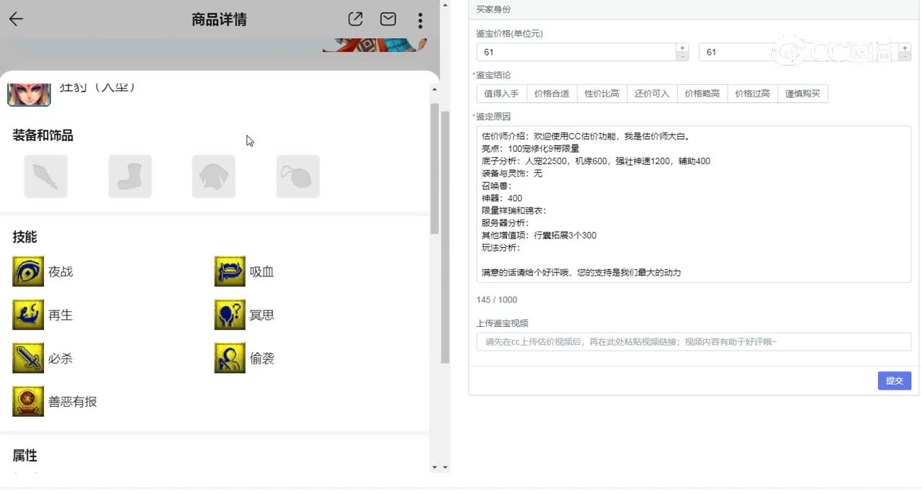This screenshot has height=494, width=922.
Task: Click the 偷袭 skill icon
Action: (x=229, y=358)
